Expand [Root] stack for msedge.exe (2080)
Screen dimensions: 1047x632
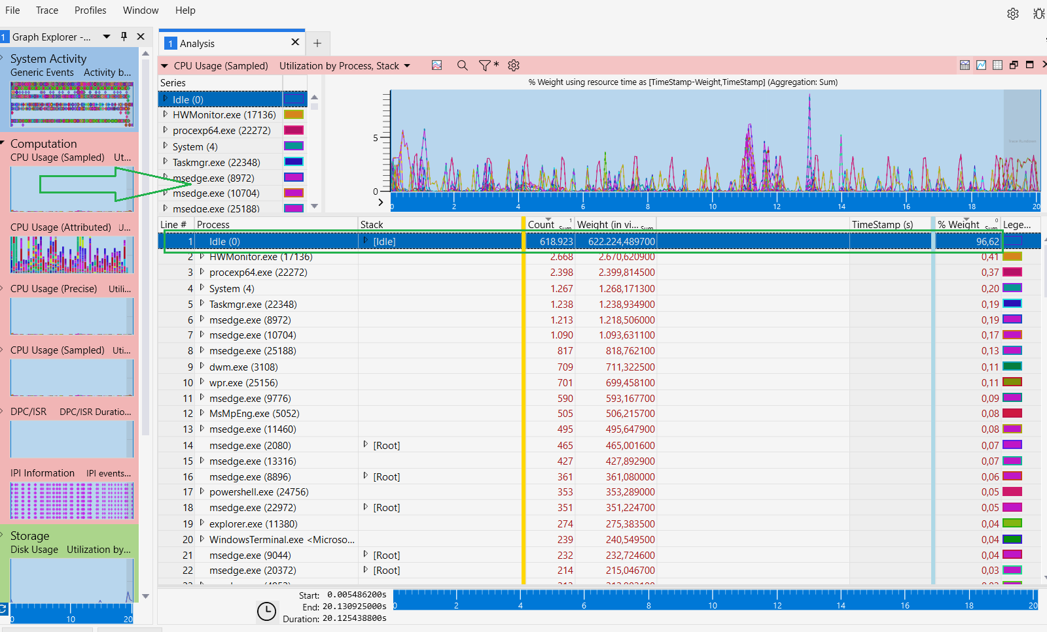pos(366,444)
